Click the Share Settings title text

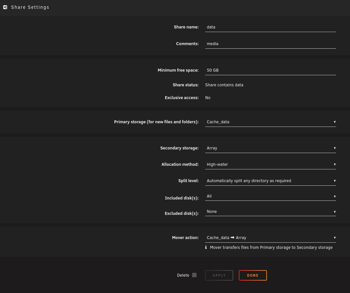[x=30, y=7]
